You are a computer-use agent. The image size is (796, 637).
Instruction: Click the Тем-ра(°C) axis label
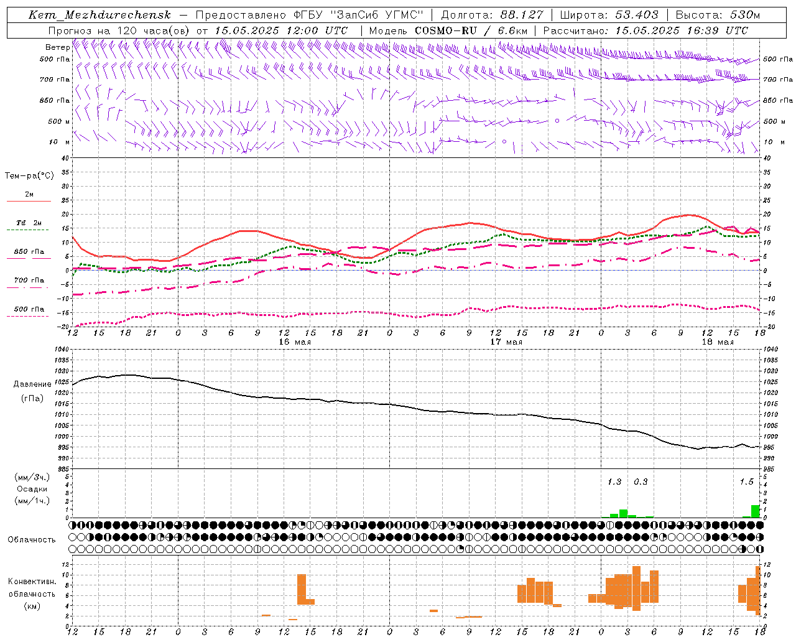pos(29,176)
